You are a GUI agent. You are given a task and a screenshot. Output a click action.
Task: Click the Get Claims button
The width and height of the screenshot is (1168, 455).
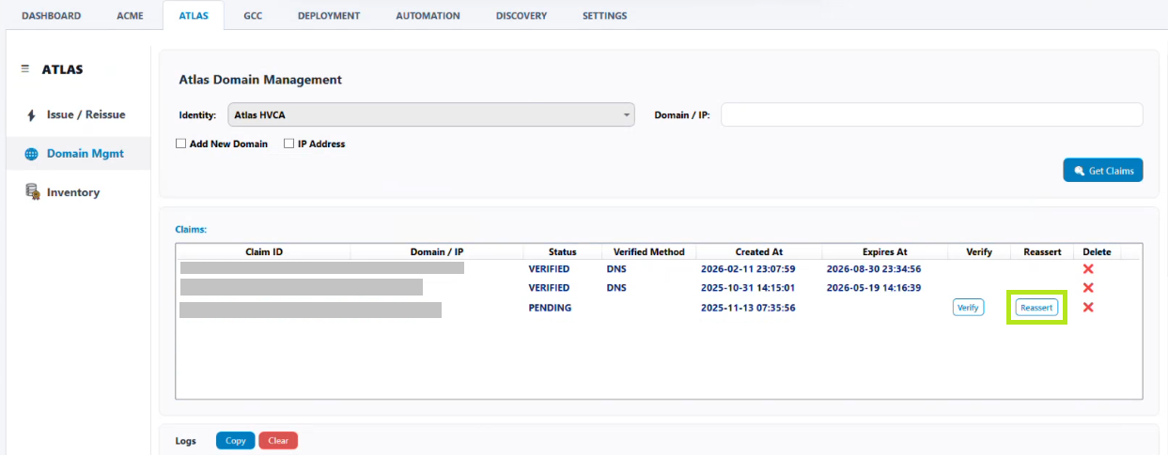[1103, 171]
